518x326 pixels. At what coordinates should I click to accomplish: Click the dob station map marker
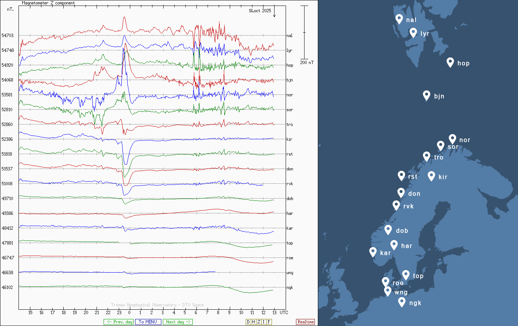coord(388,230)
